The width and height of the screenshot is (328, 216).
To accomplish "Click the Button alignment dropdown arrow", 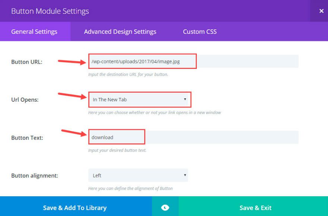I will 185,175.
